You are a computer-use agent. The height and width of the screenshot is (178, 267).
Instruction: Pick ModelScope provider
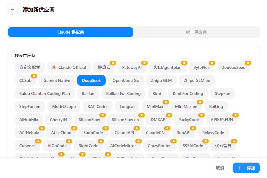pyautogui.click(x=64, y=107)
